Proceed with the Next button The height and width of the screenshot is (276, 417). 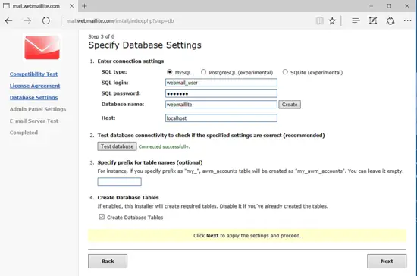(387, 261)
